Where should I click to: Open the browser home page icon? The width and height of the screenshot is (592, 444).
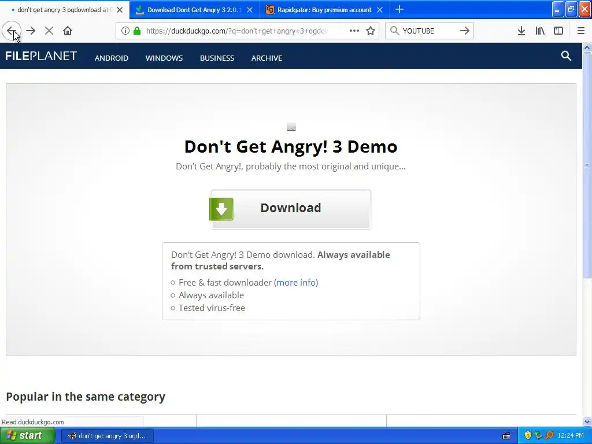[x=68, y=31]
